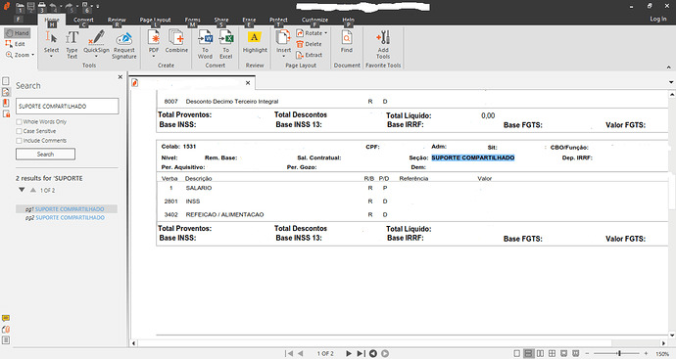Open the Share ribbon tab
This screenshot has height=359, width=676.
[221, 20]
